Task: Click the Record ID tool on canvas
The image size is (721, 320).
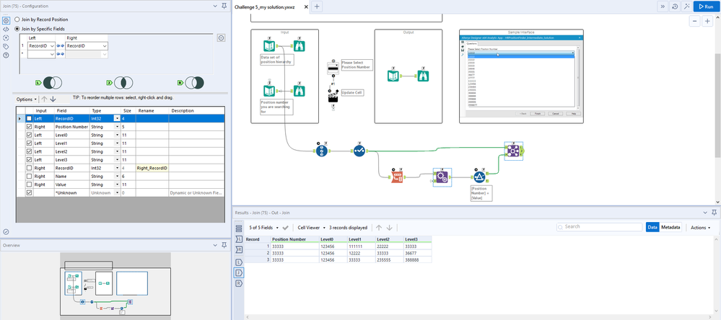Action: click(x=322, y=152)
